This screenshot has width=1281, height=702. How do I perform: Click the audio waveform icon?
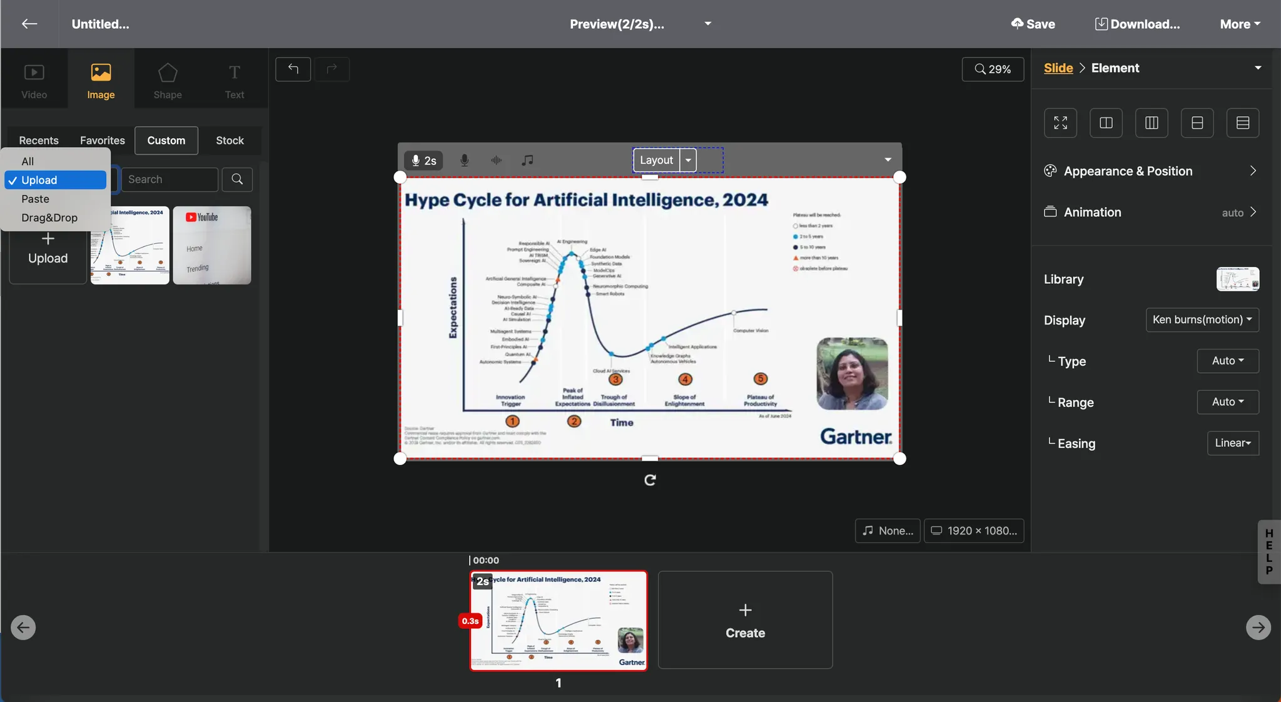point(496,161)
